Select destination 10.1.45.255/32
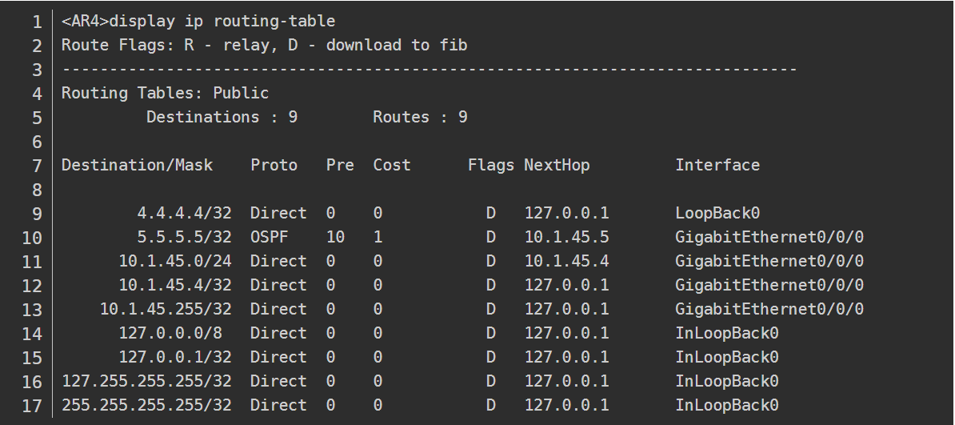Image resolution: width=955 pixels, height=425 pixels. (166, 309)
